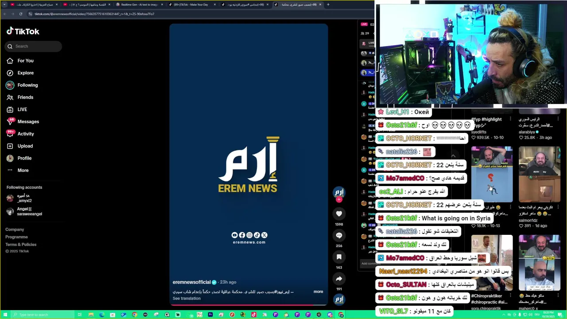Reload the browser page
Screen dimensions: 567x319
(20, 14)
